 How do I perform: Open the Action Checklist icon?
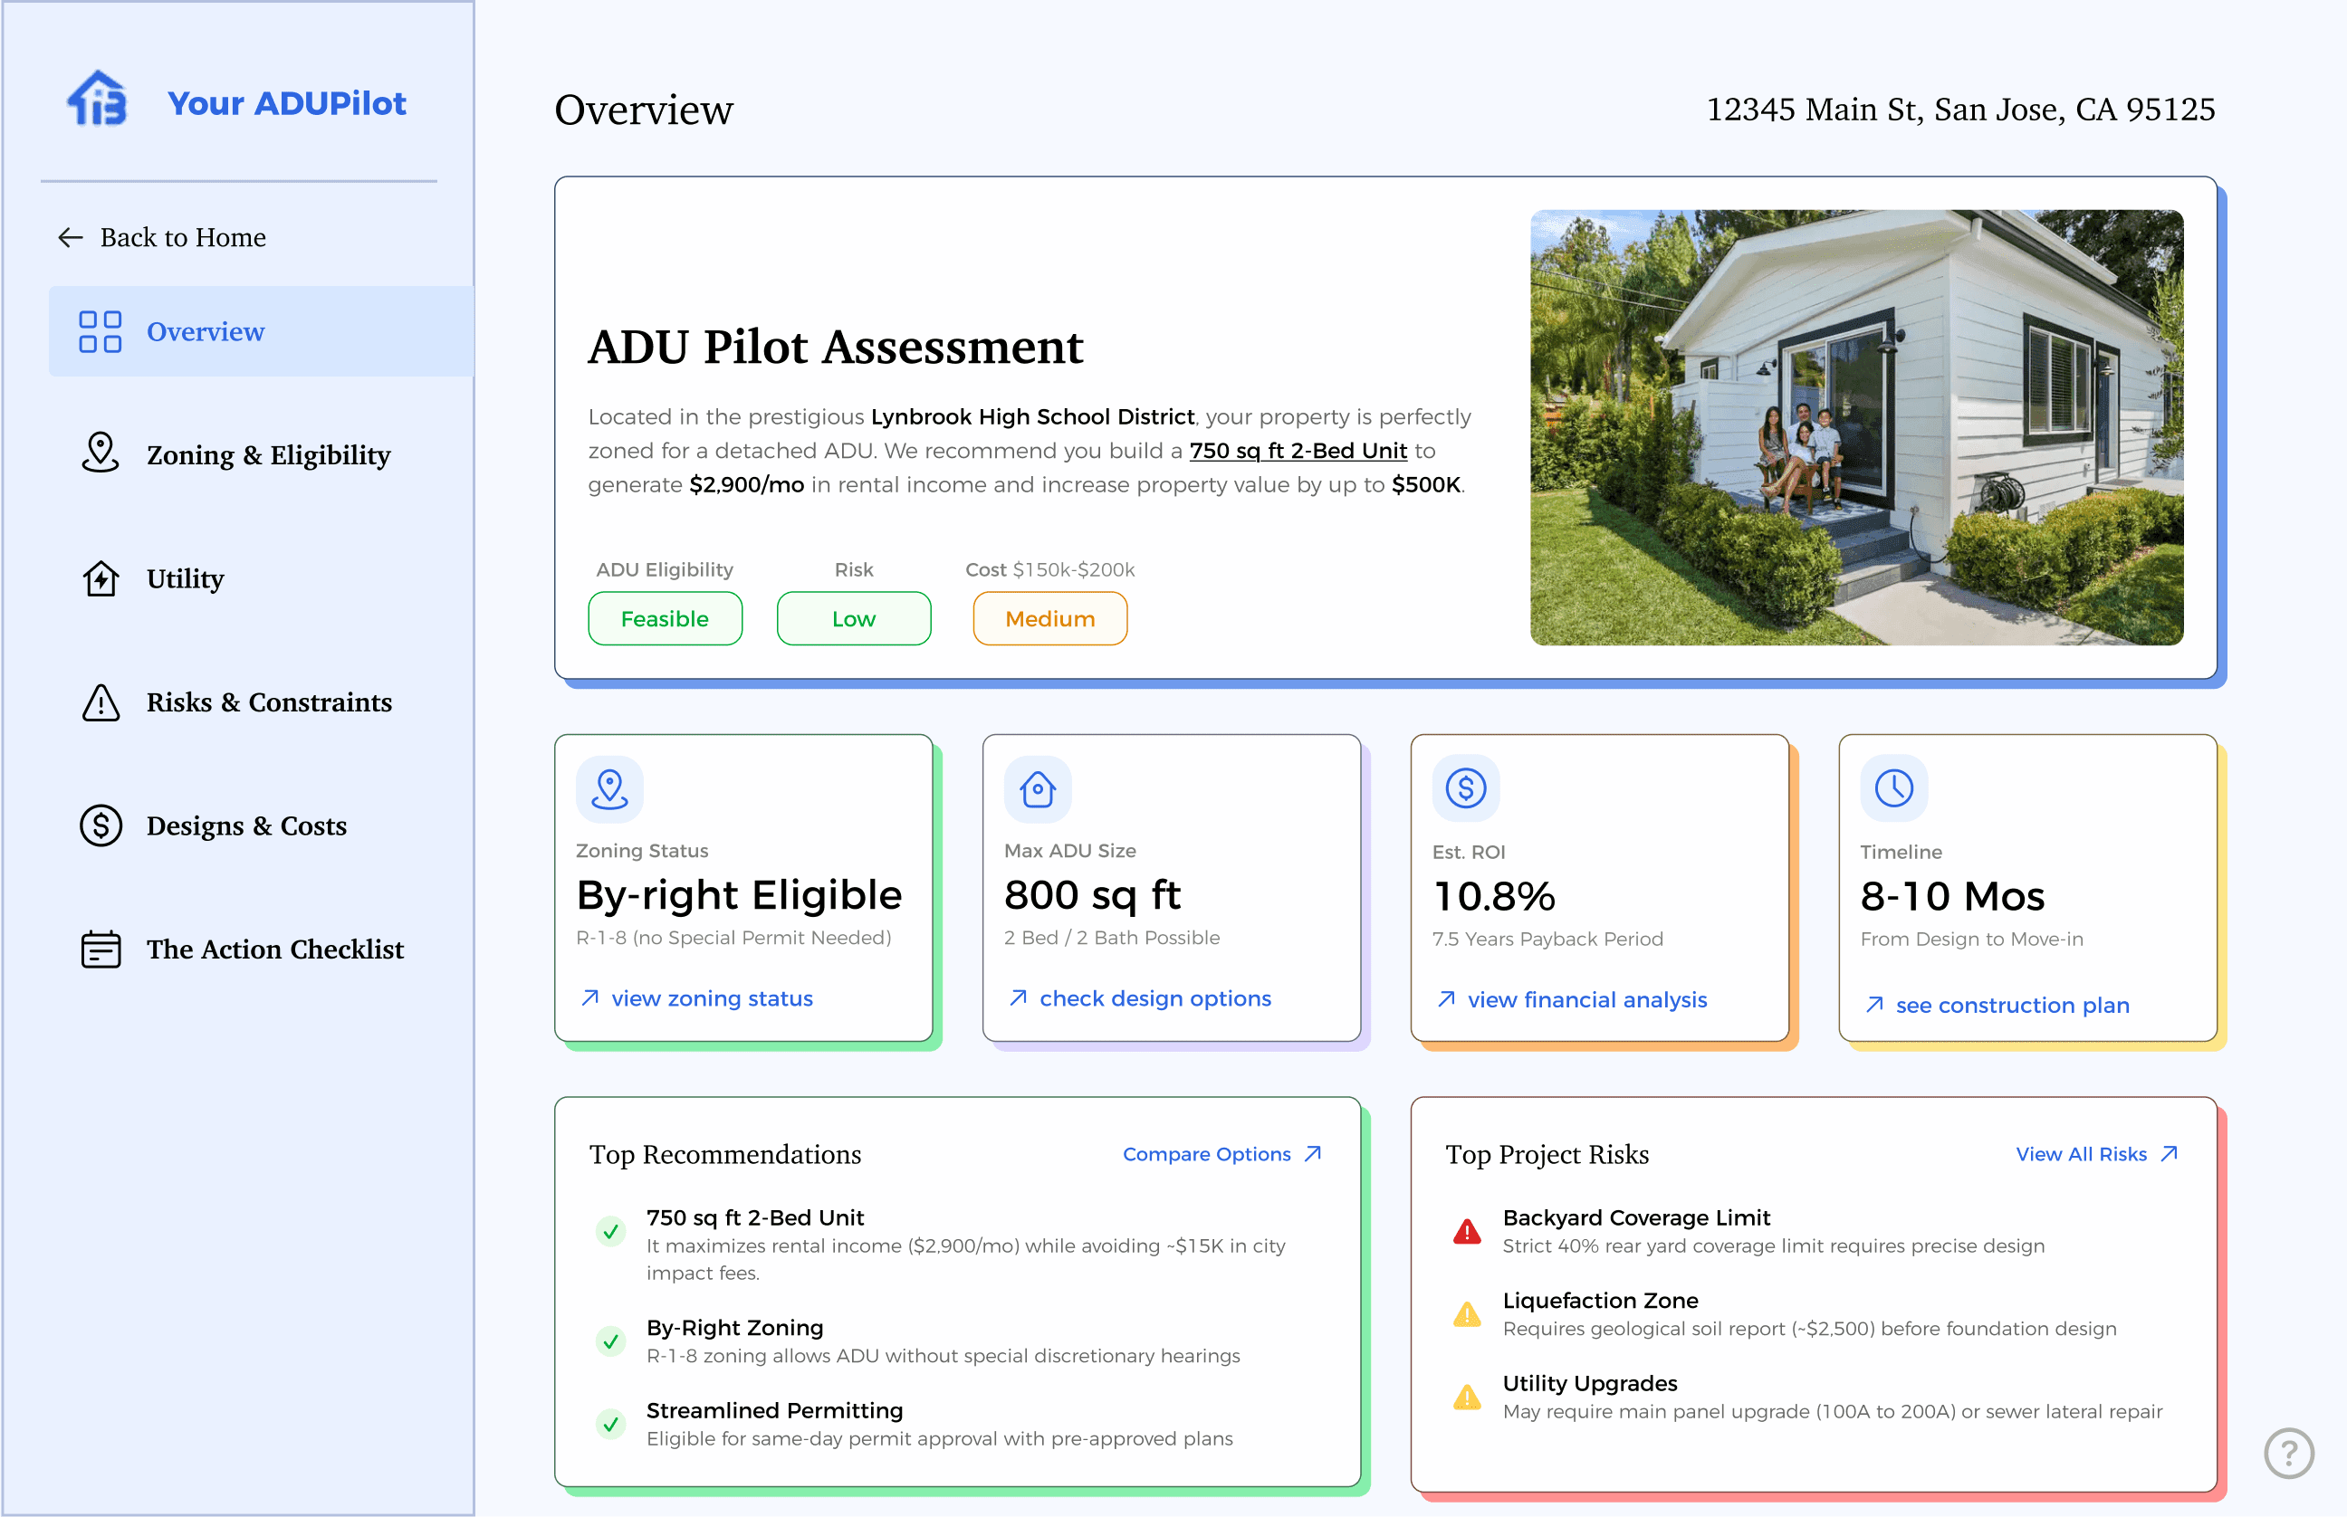(x=100, y=949)
